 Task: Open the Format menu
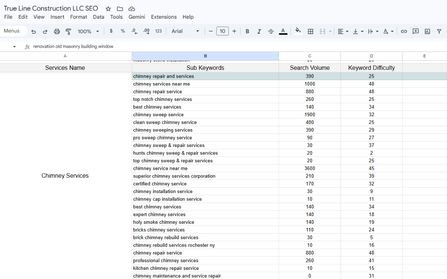79,17
